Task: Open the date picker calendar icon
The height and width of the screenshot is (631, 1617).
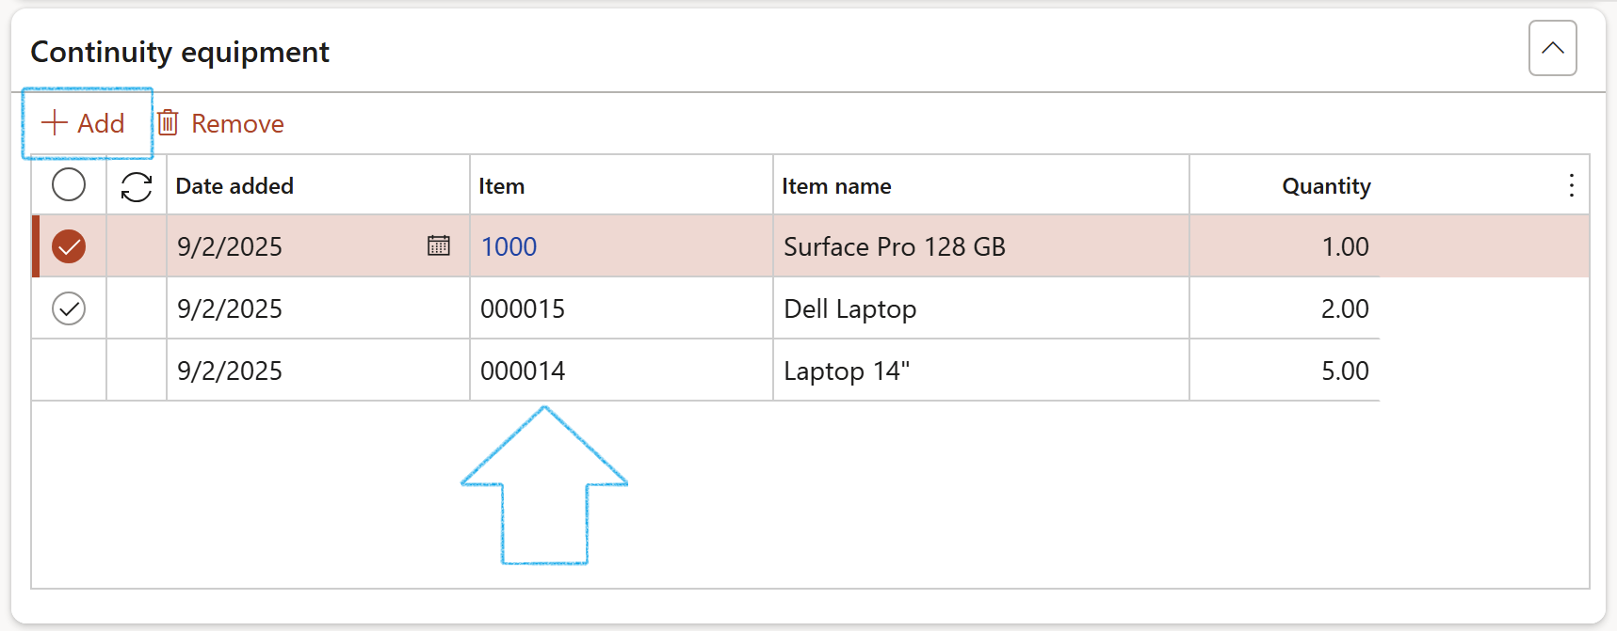Action: click(439, 245)
